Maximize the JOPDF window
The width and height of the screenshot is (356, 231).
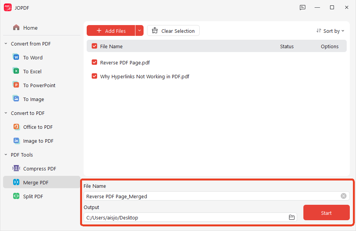tap(332, 7)
